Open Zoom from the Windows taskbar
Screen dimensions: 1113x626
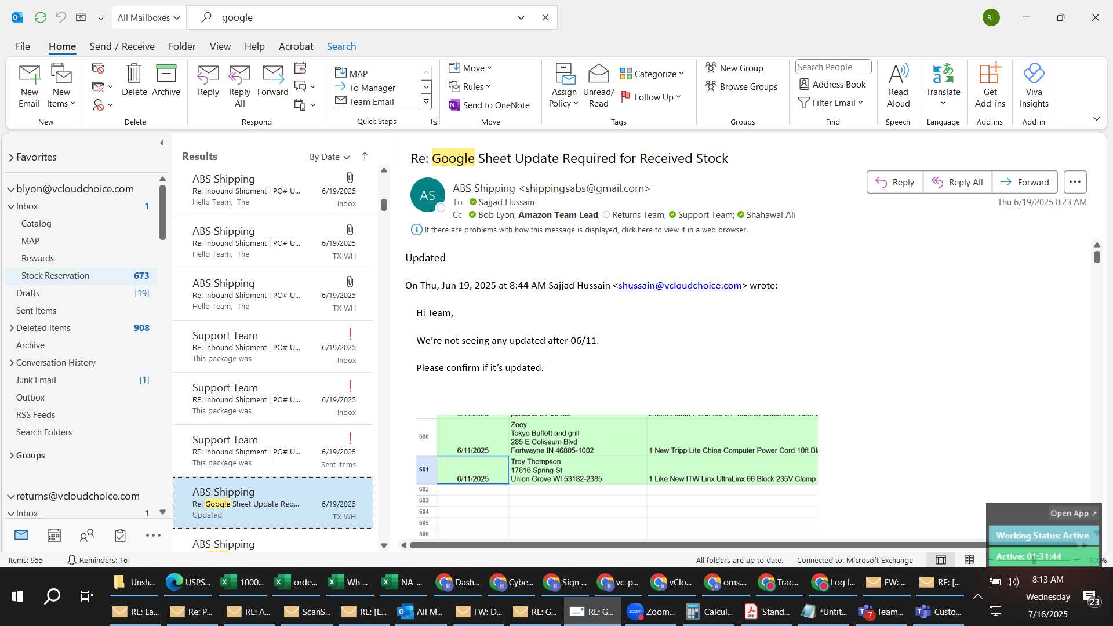652,612
